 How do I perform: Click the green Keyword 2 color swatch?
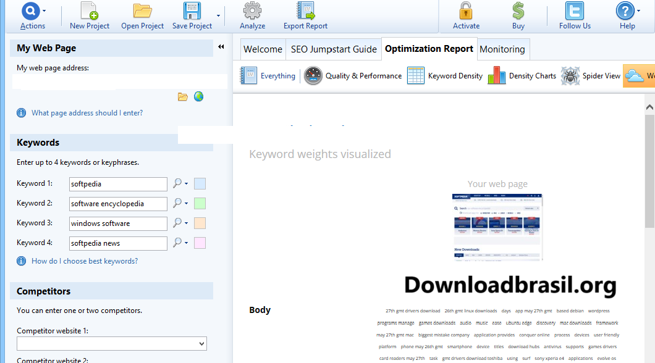pos(200,203)
